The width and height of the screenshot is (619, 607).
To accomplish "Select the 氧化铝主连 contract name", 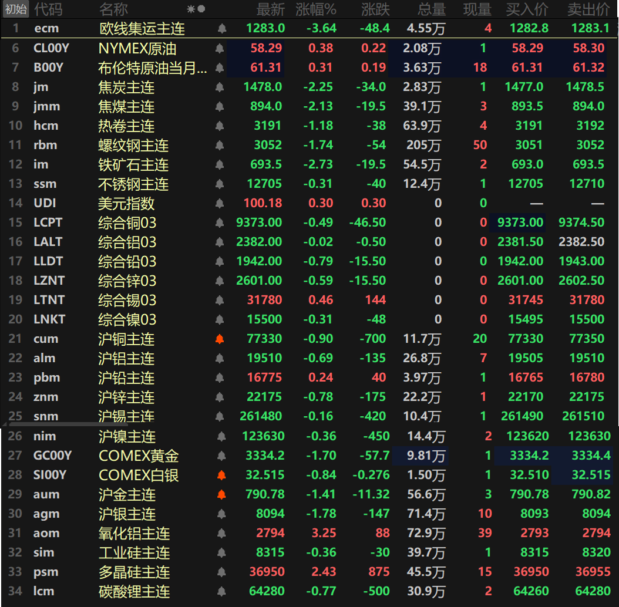I will pyautogui.click(x=134, y=533).
